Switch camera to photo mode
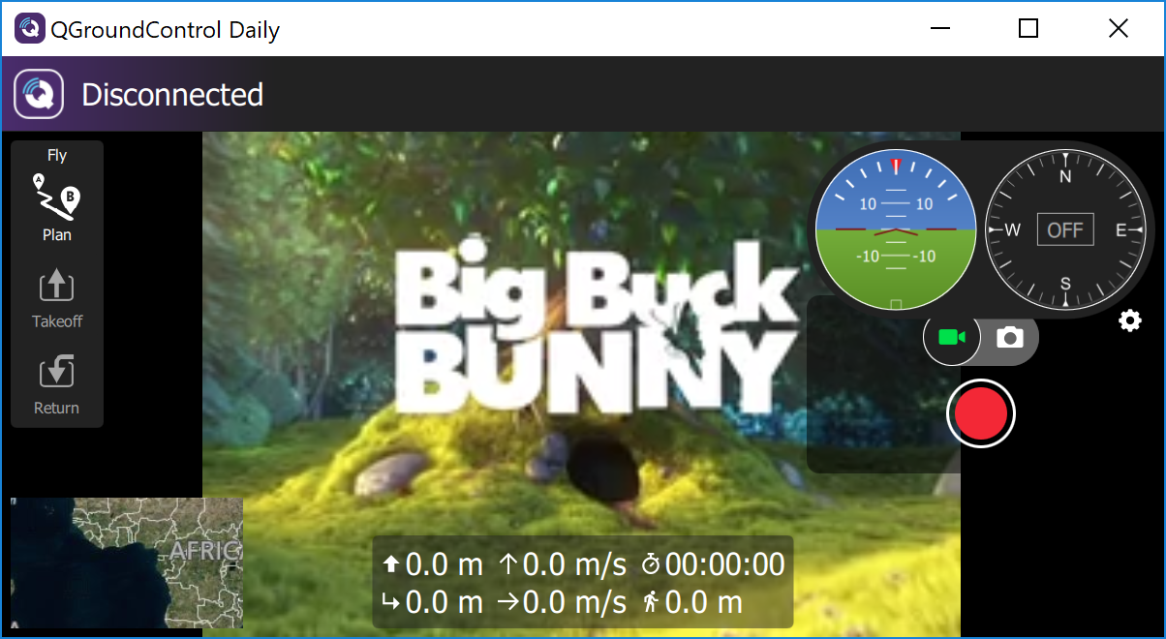Viewport: 1166px width, 639px height. tap(1010, 337)
